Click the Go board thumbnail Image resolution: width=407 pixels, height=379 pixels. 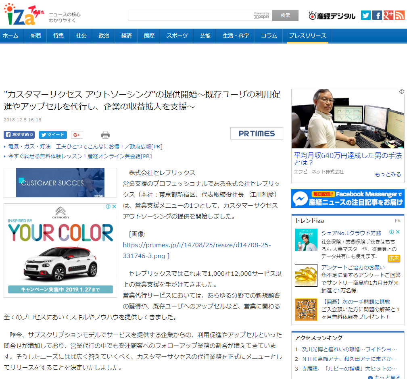(x=306, y=310)
